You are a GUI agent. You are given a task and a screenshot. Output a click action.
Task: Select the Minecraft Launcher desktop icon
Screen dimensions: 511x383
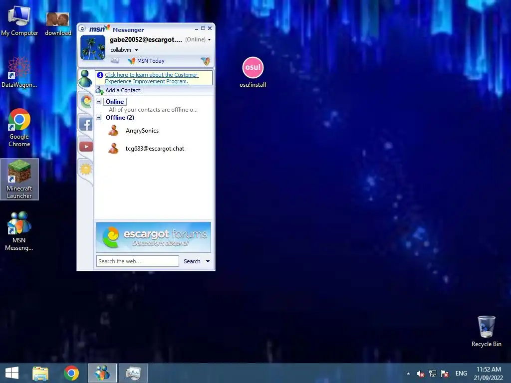(x=19, y=179)
